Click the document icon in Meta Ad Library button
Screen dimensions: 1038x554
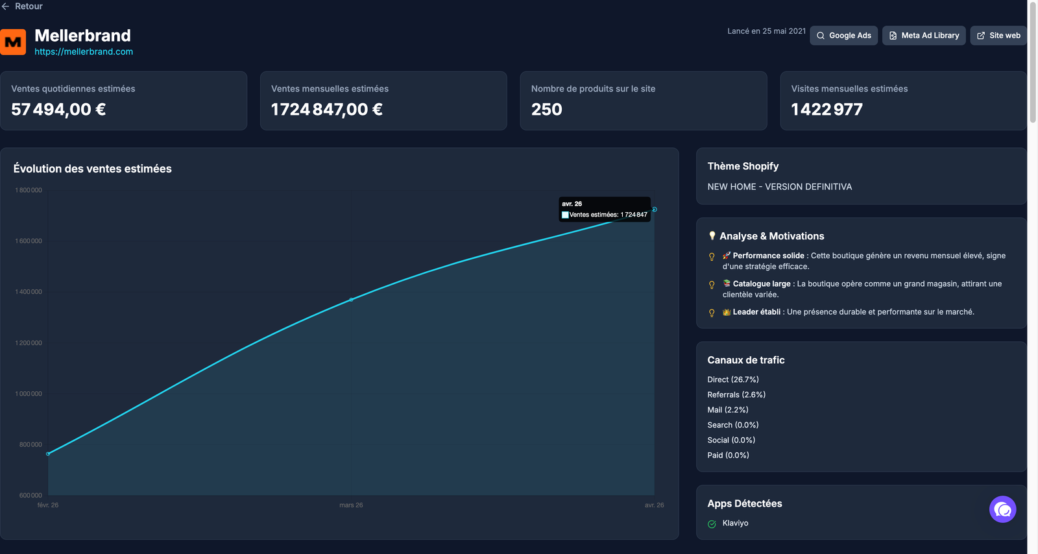tap(893, 36)
